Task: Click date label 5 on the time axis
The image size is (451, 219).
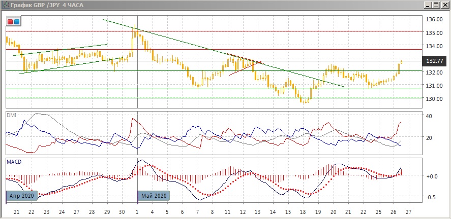Action: click(167, 212)
